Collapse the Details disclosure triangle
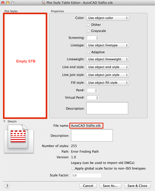The height and width of the screenshot is (191, 155). (x=5, y=121)
